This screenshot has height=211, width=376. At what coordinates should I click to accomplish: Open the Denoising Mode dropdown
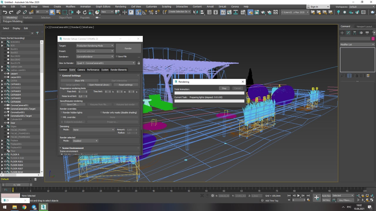(93, 130)
